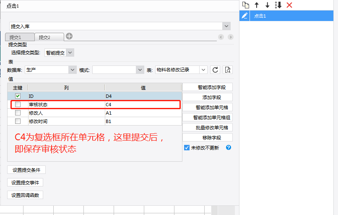Click the right tab-scroll arrow
This screenshot has height=215, width=338.
pyautogui.click(x=231, y=37)
